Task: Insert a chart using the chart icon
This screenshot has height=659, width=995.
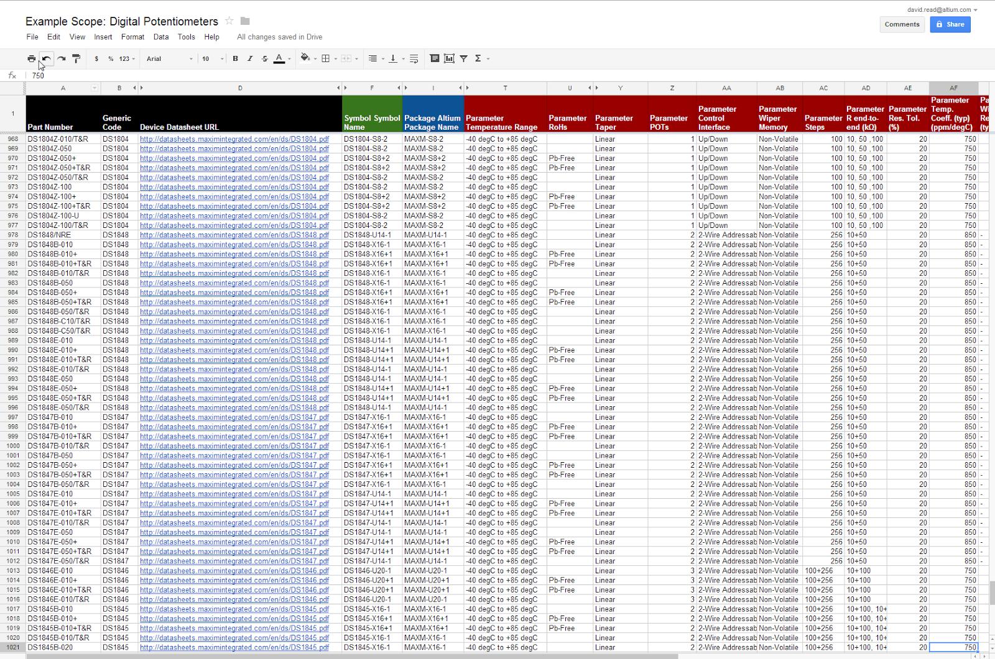Action: [449, 58]
